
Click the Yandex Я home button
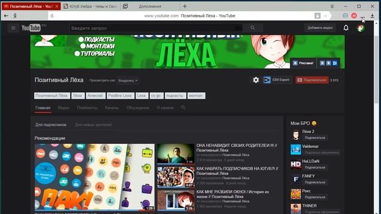15,16
